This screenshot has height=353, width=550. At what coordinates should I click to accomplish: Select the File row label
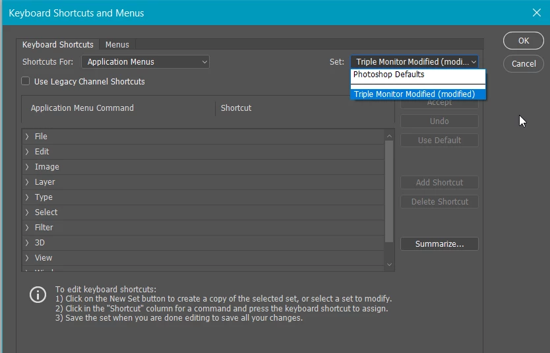(x=41, y=136)
